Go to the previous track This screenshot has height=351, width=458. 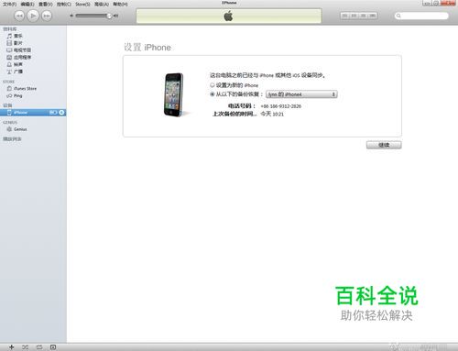(19, 16)
